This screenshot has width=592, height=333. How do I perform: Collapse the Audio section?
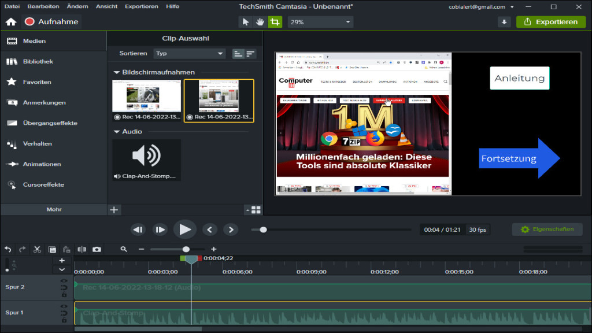coord(116,131)
